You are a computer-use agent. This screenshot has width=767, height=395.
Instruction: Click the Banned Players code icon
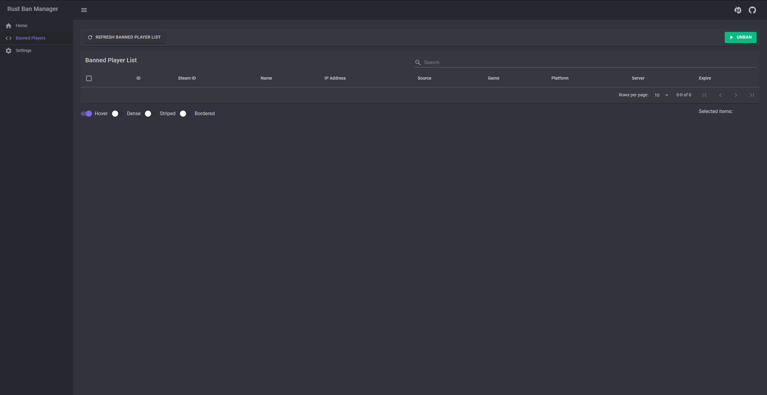pos(9,38)
